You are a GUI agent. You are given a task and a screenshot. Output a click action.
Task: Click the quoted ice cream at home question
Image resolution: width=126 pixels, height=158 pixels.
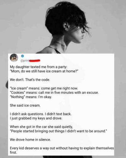(44, 71)
